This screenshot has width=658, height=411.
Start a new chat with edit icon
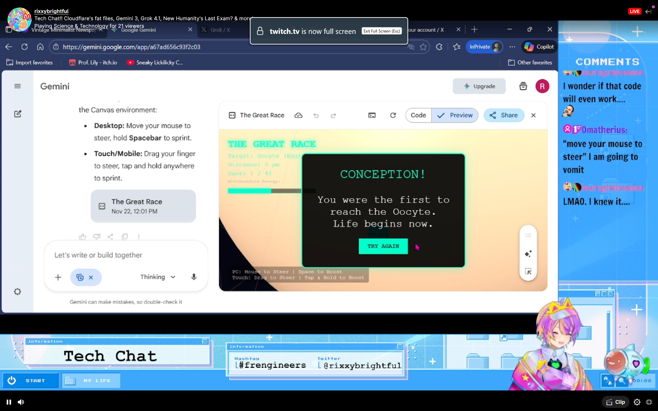pos(17,114)
